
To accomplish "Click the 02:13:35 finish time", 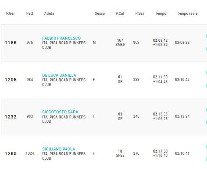I will pyautogui.click(x=160, y=114).
